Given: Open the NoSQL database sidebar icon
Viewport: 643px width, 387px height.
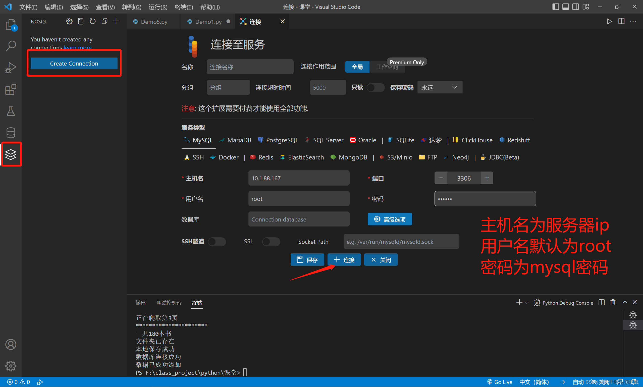Looking at the screenshot, I should click(11, 154).
